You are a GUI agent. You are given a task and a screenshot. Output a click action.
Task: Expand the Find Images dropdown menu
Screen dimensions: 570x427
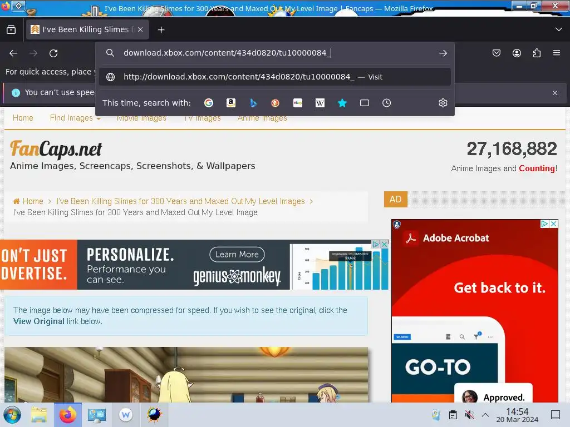(75, 118)
